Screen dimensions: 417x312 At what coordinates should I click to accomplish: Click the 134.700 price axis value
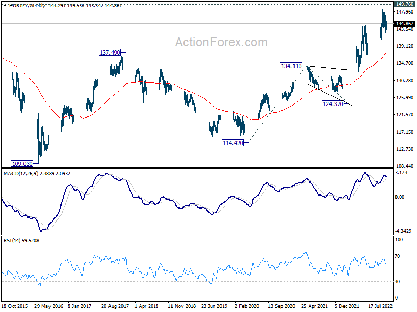pyautogui.click(x=405, y=63)
